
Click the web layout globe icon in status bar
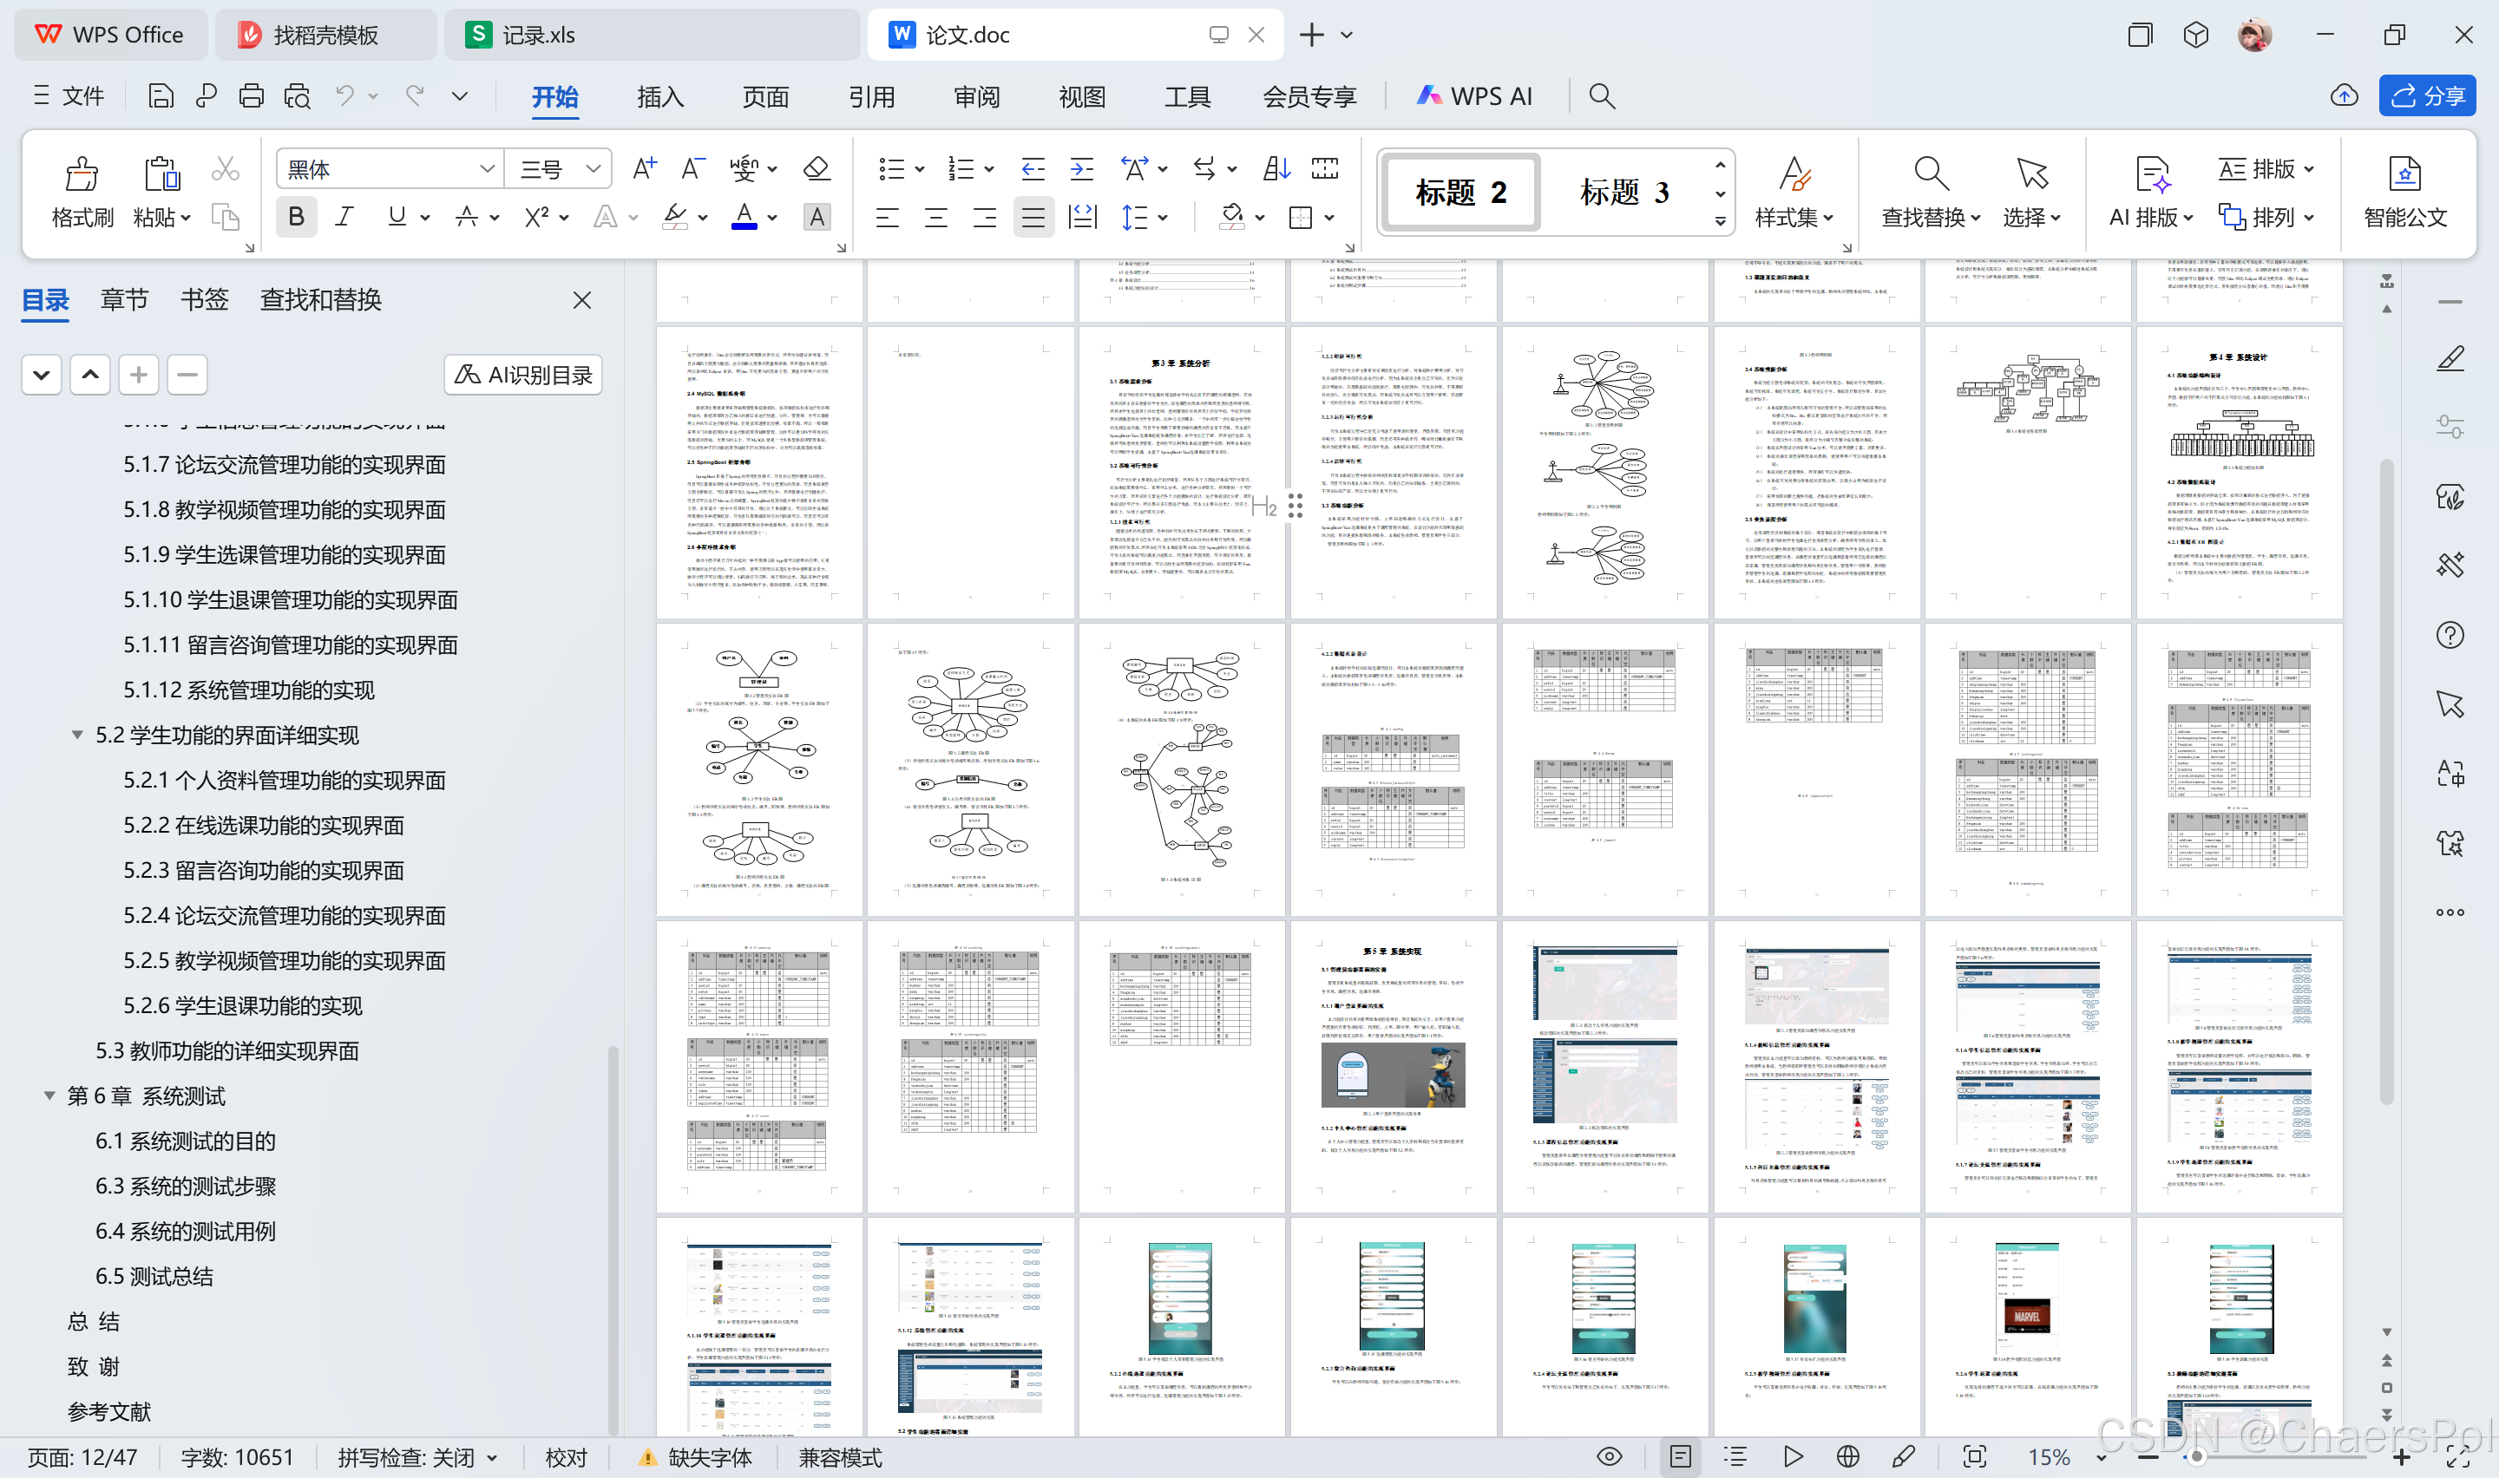coord(1847,1457)
